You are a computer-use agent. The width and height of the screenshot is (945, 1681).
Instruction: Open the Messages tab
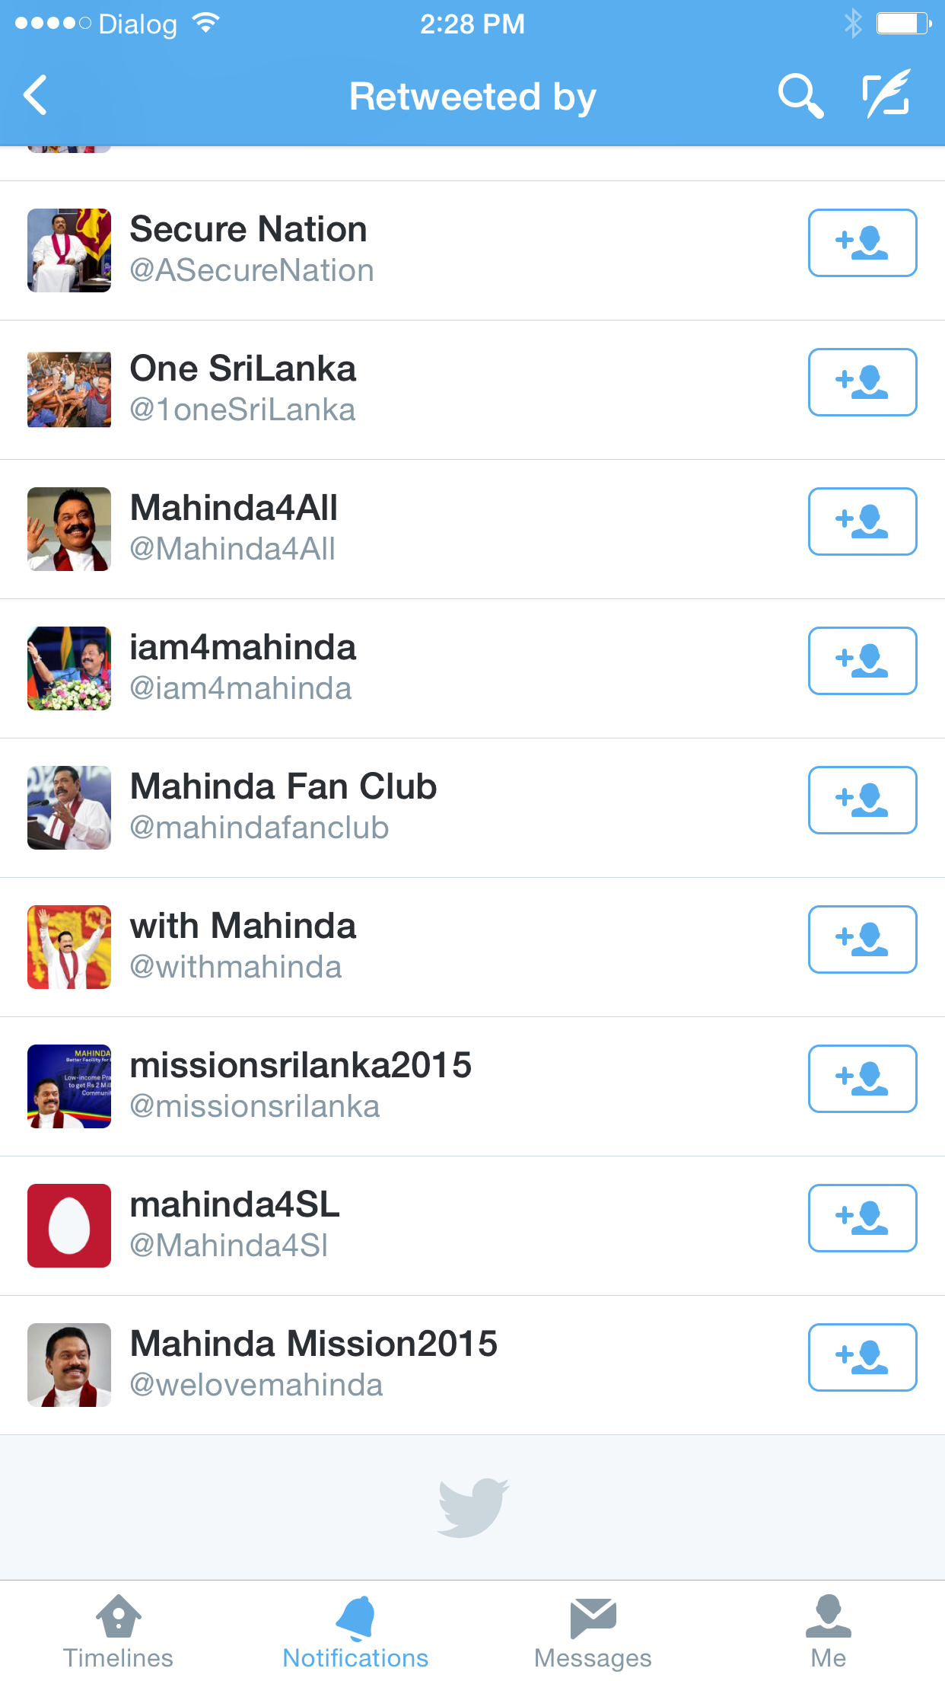click(x=593, y=1632)
